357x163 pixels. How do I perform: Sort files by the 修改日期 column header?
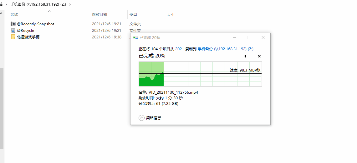tap(99, 14)
